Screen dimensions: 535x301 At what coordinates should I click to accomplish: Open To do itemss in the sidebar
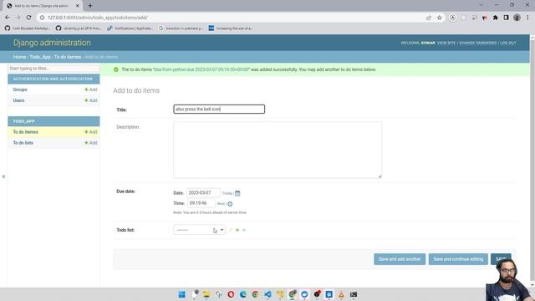pos(26,132)
